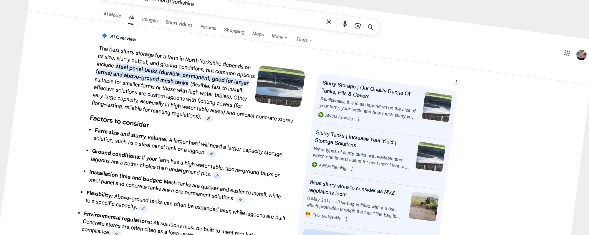Click the slurry lagoon image in AI Overview

[x=280, y=86]
